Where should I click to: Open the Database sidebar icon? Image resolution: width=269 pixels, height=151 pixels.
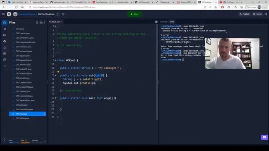5,60
